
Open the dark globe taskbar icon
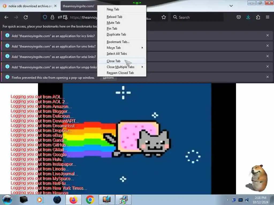click(x=57, y=200)
